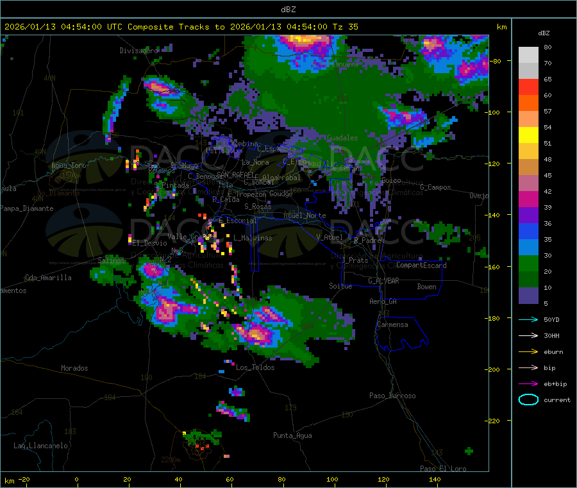This screenshot has height=488, width=577.
Task: Click the Paso_Barroso place label
Action: point(392,396)
